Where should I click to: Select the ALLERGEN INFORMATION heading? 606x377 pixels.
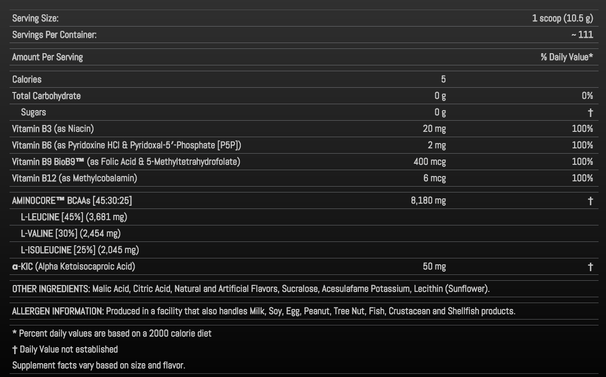click(x=57, y=311)
